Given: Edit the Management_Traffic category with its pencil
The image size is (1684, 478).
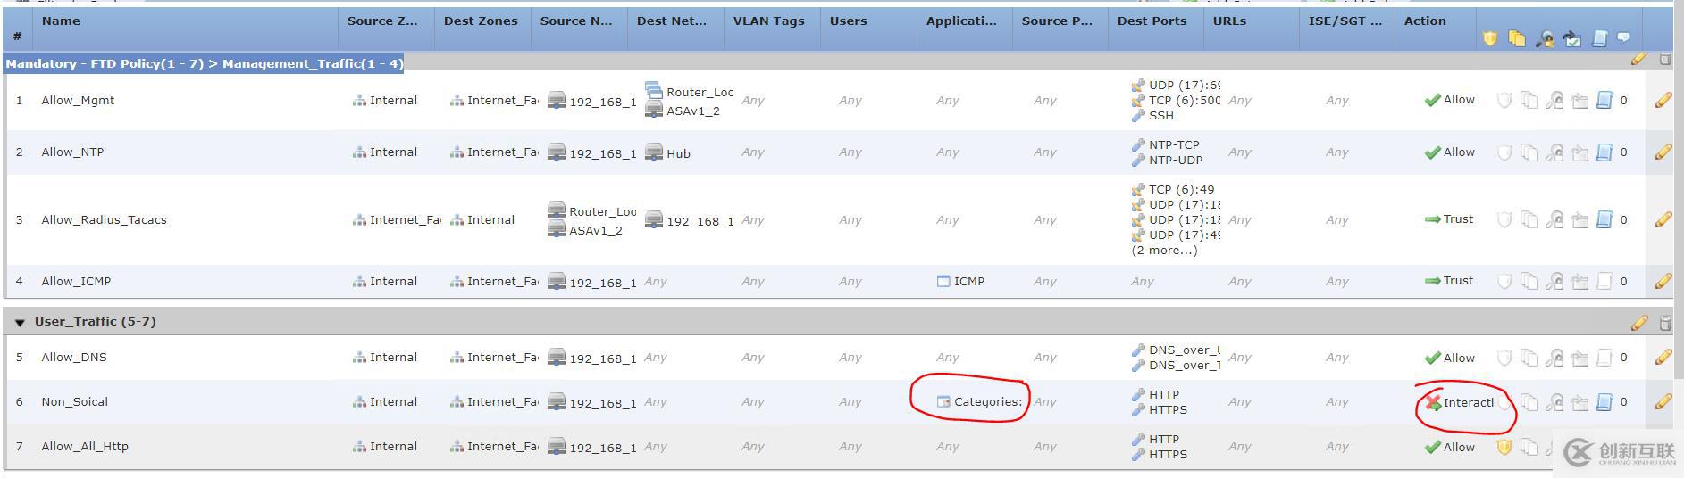Looking at the screenshot, I should (x=1638, y=60).
